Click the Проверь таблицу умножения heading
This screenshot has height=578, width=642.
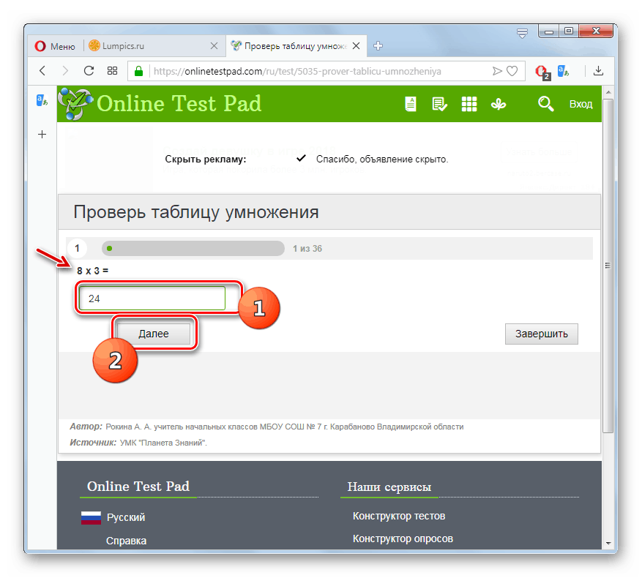coord(195,212)
